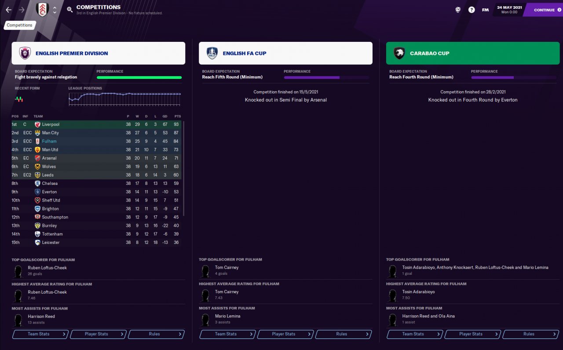
Task: Click Premier Division highest average rating silhouette
Action: (18, 295)
